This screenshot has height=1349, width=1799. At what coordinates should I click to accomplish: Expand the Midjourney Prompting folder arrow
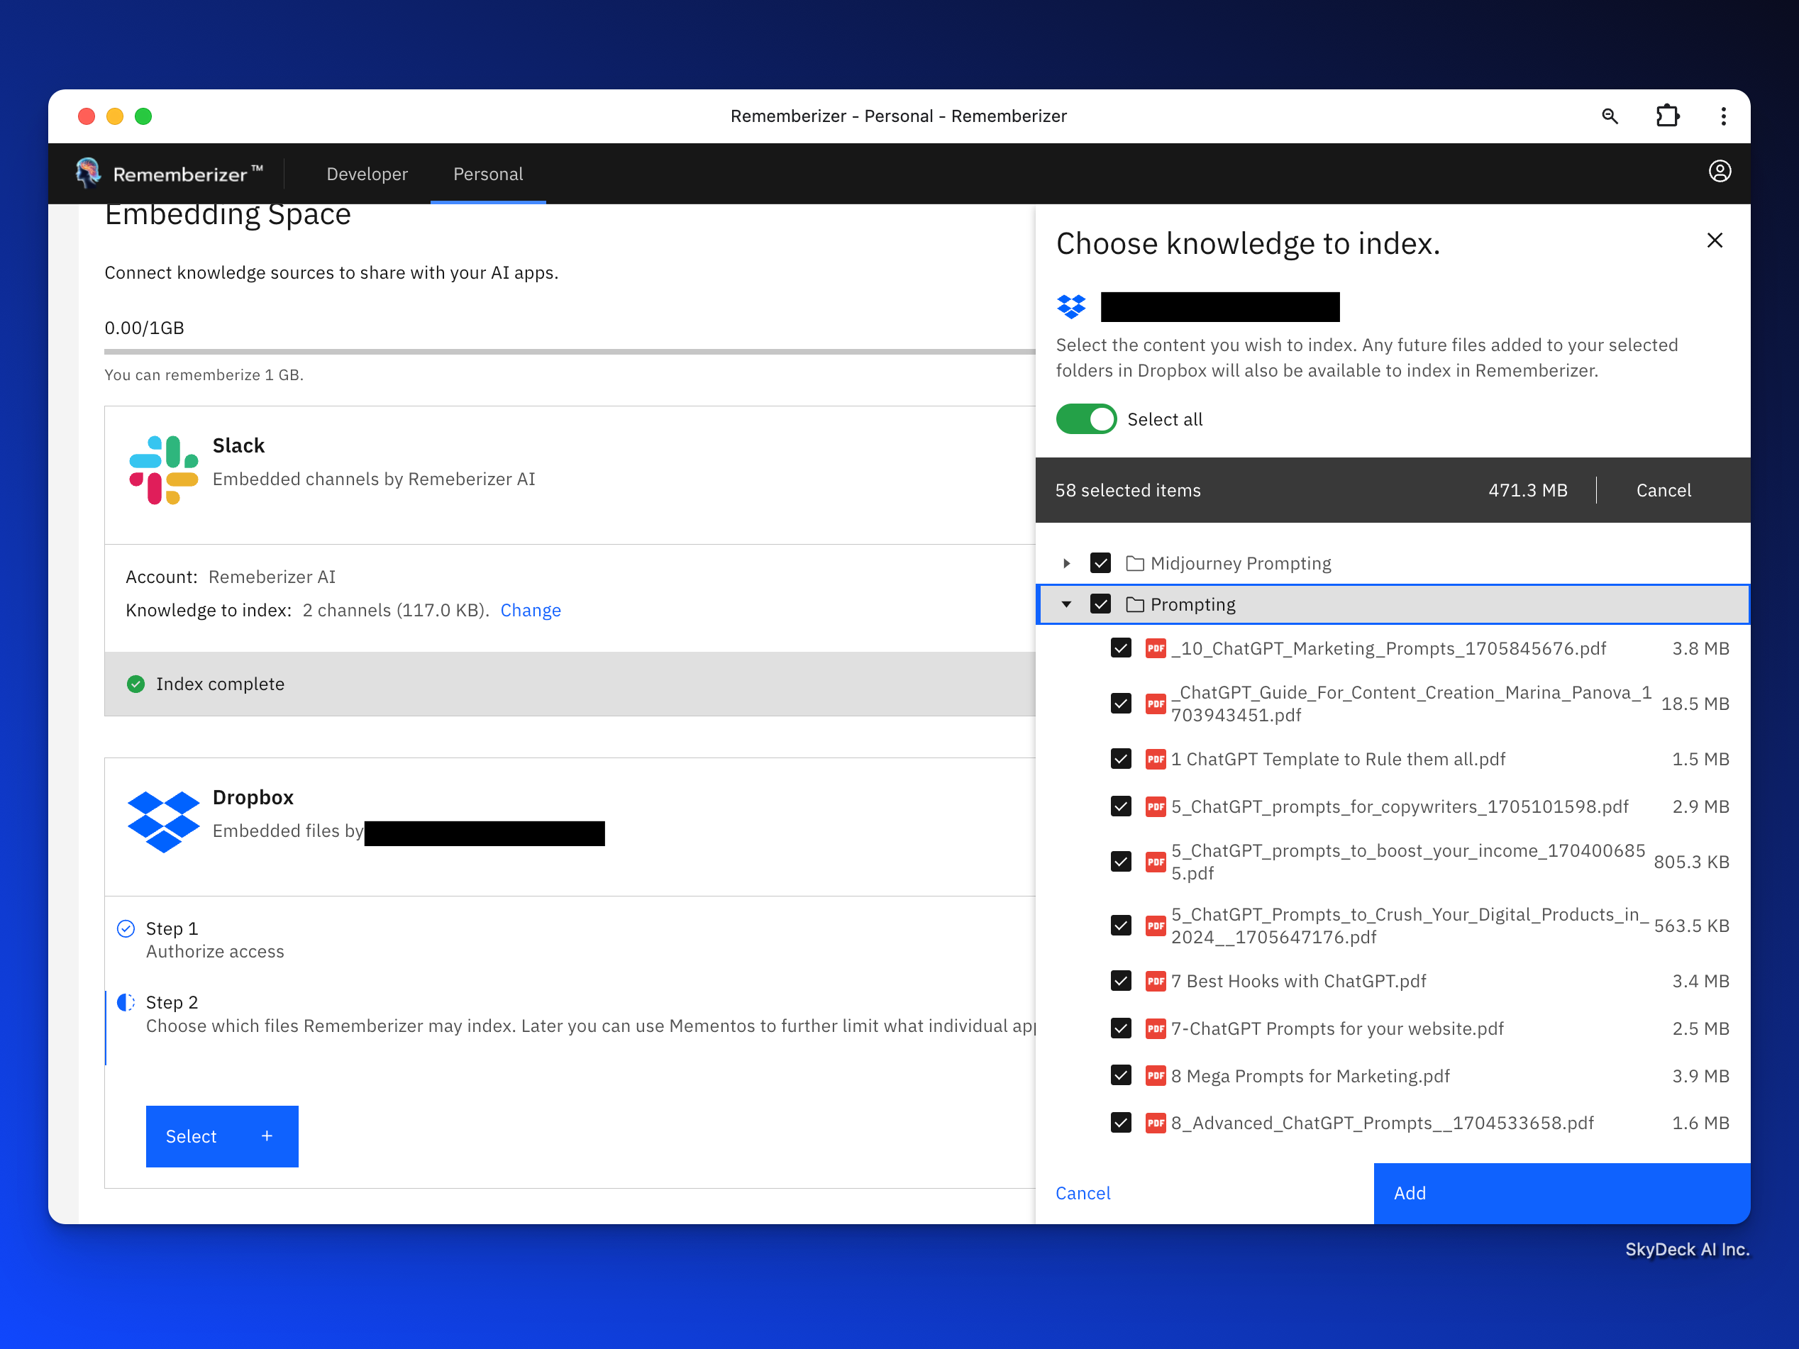pos(1066,562)
